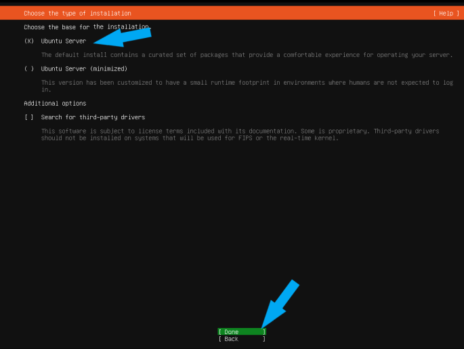Enable Search for third-party drivers checkbox
The height and width of the screenshot is (349, 464).
point(28,117)
